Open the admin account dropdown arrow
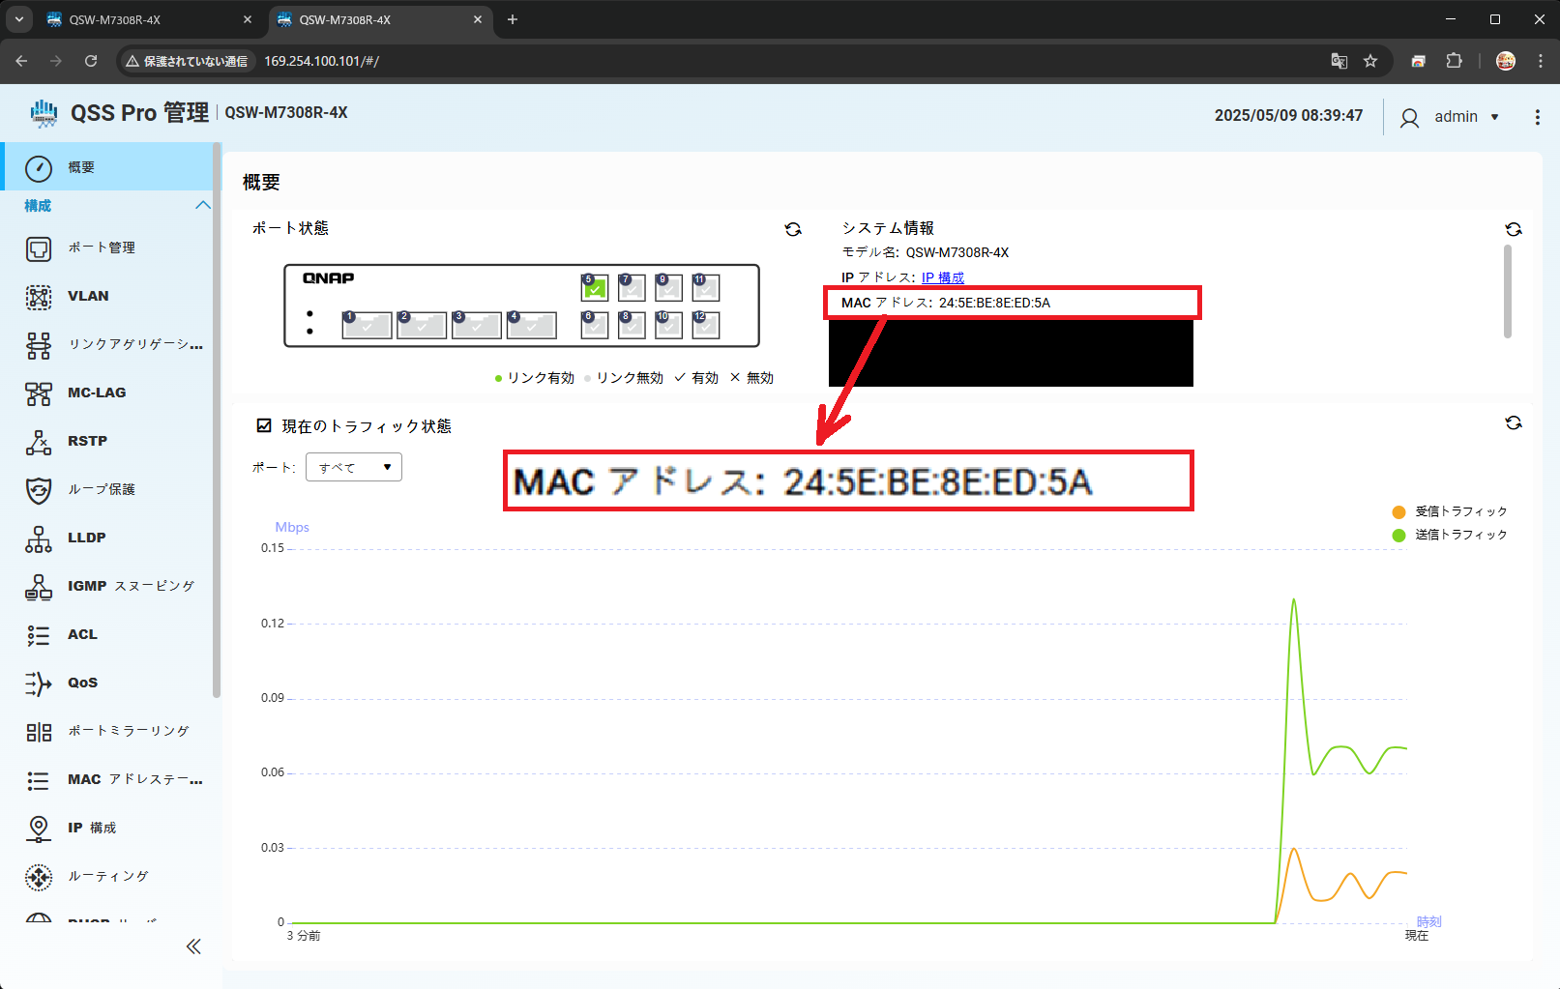Image resolution: width=1560 pixels, height=989 pixels. tap(1495, 117)
